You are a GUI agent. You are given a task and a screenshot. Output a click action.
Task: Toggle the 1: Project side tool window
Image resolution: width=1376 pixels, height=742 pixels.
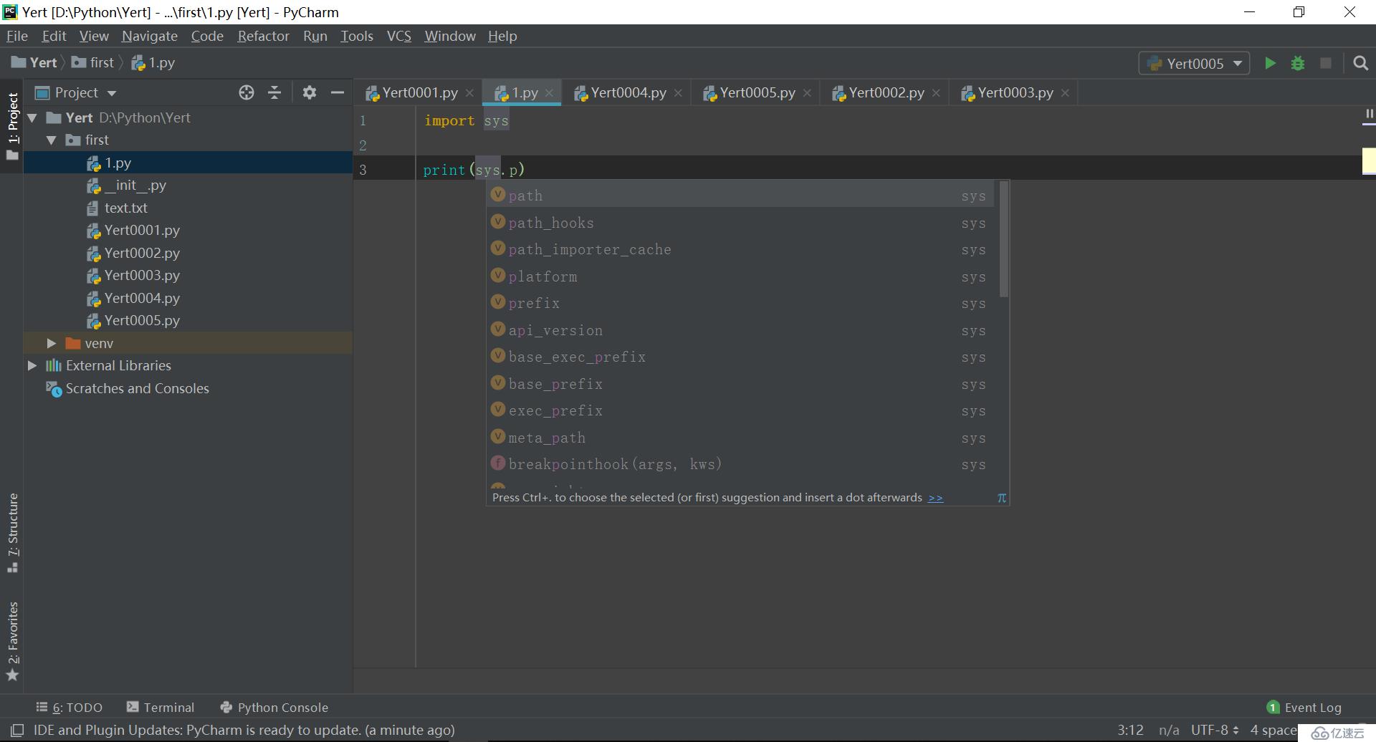[x=12, y=127]
